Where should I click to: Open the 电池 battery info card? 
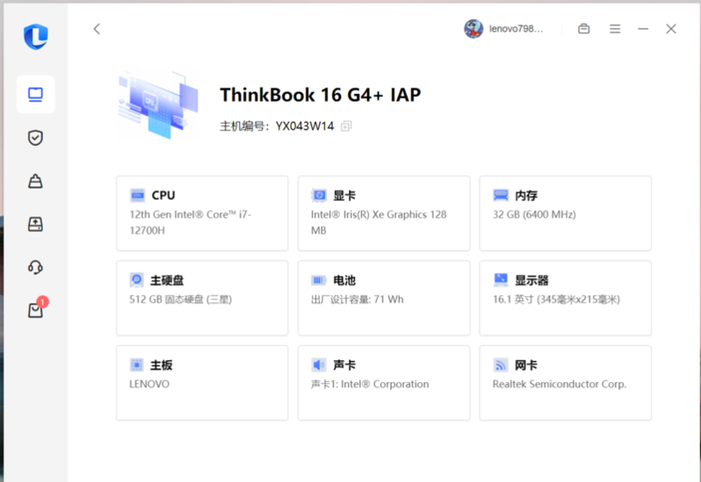(x=383, y=298)
